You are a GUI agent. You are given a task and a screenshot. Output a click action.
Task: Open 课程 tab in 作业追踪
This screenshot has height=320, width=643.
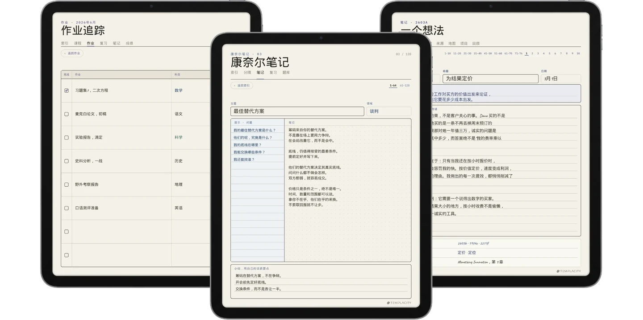tap(78, 43)
